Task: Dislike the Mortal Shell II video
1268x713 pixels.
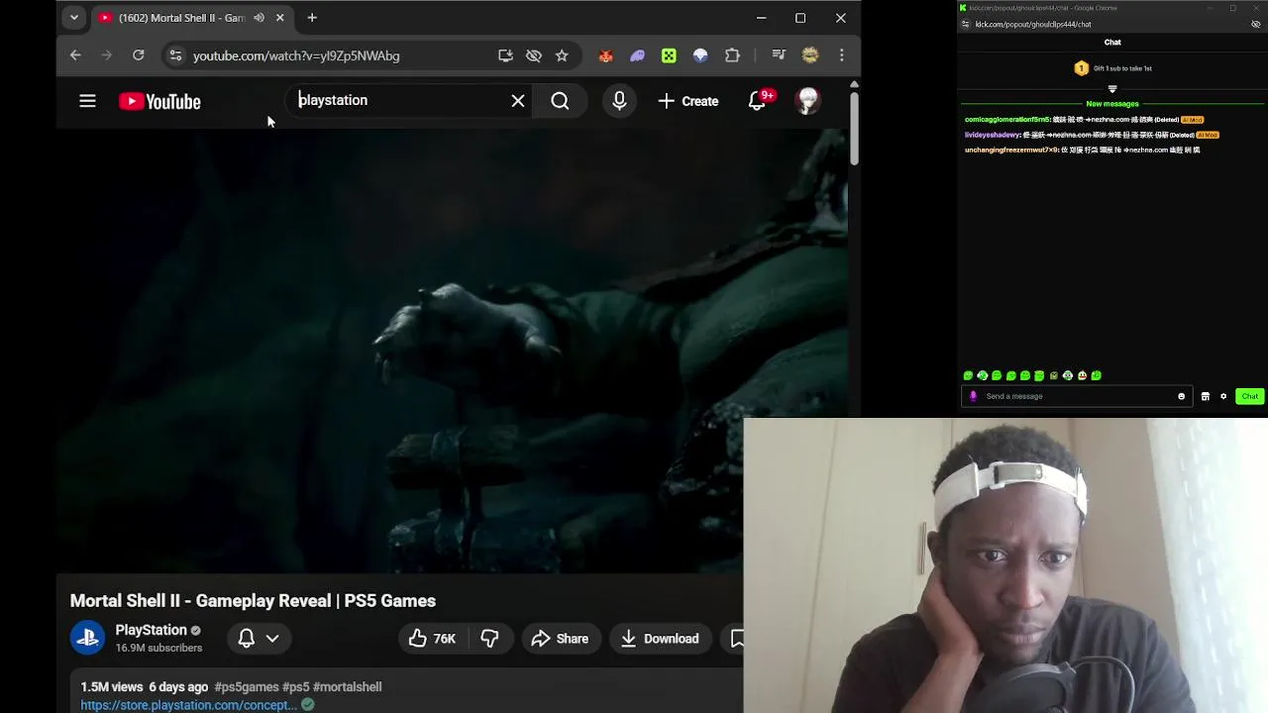Action: pos(489,639)
